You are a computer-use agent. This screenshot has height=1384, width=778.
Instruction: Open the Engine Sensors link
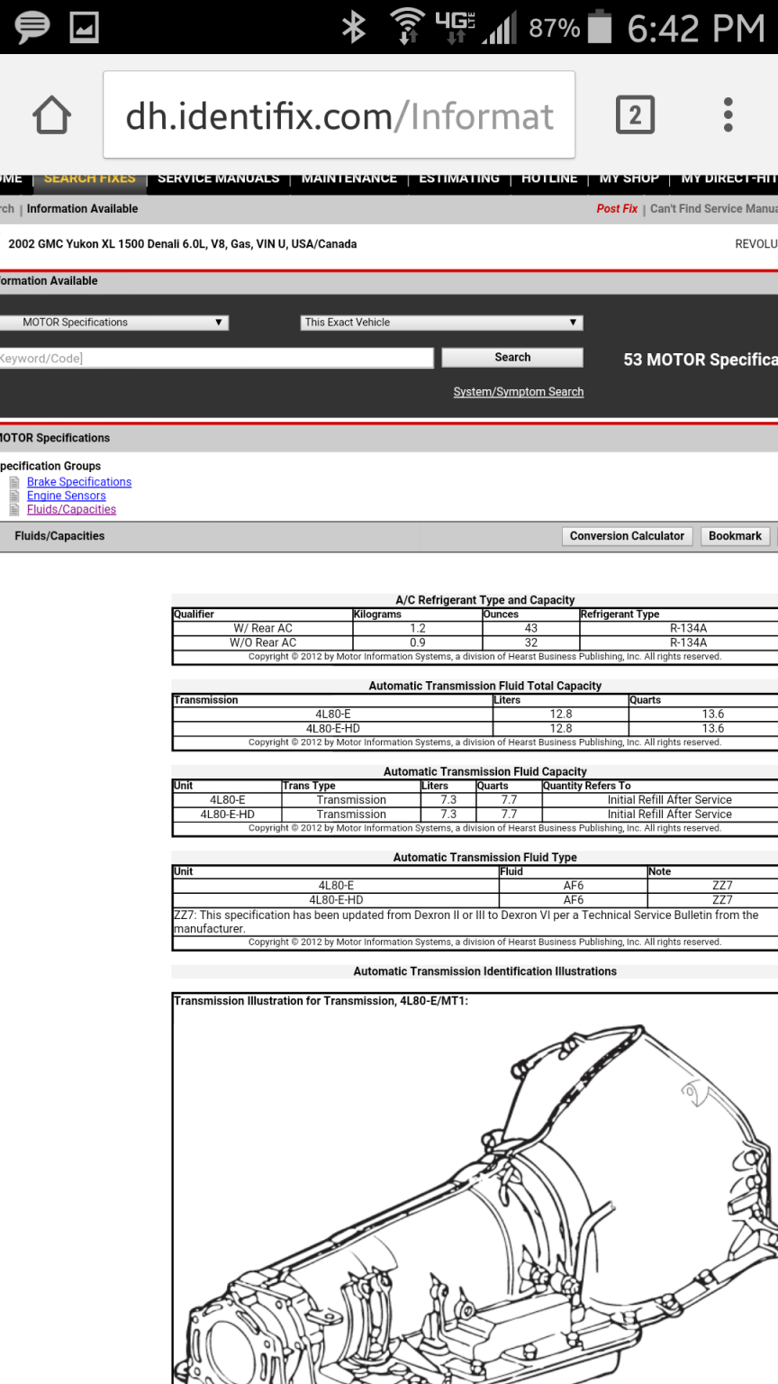[67, 496]
